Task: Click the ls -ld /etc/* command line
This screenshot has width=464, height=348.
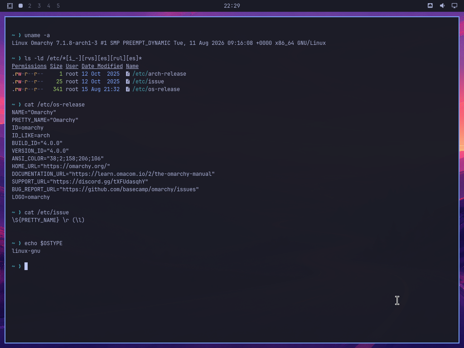Action: click(x=83, y=58)
